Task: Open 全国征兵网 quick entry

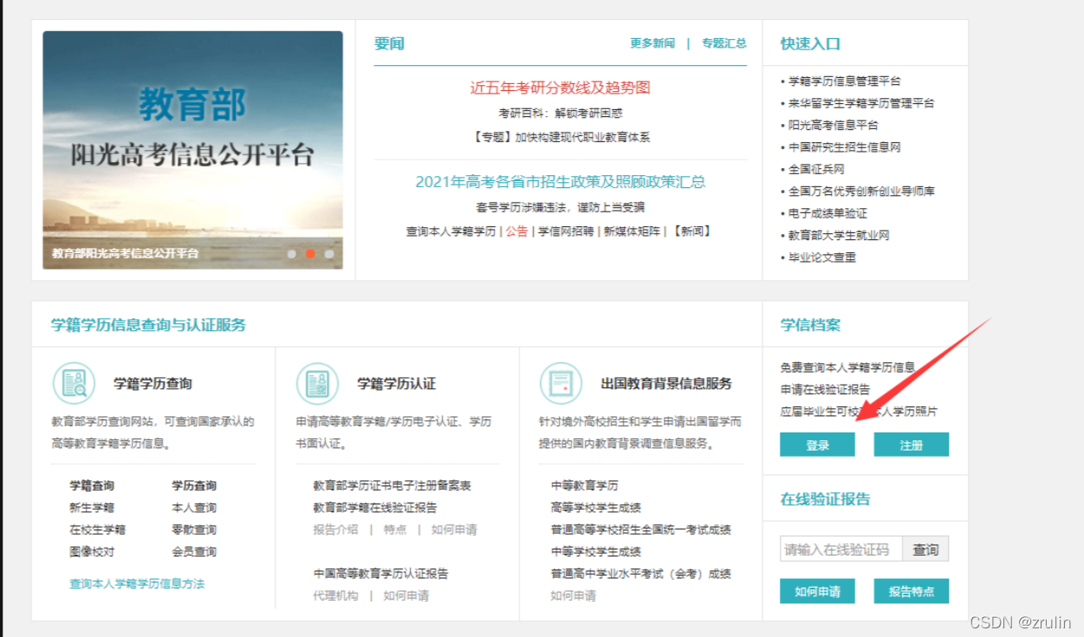Action: point(816,169)
